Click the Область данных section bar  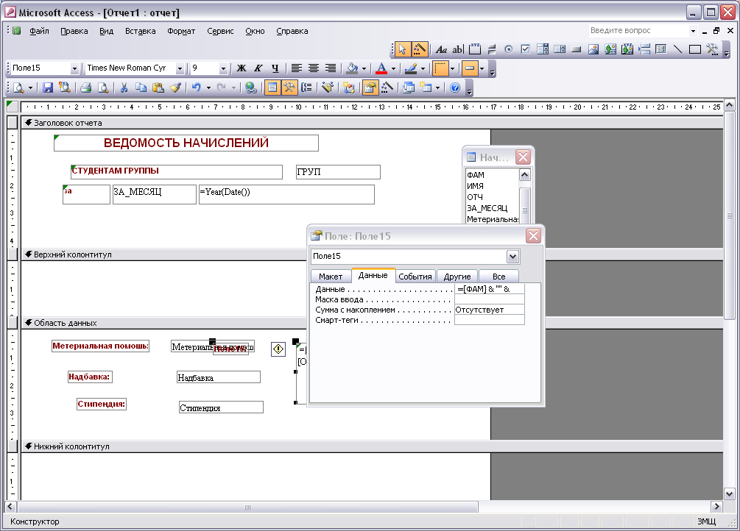pyautogui.click(x=373, y=323)
